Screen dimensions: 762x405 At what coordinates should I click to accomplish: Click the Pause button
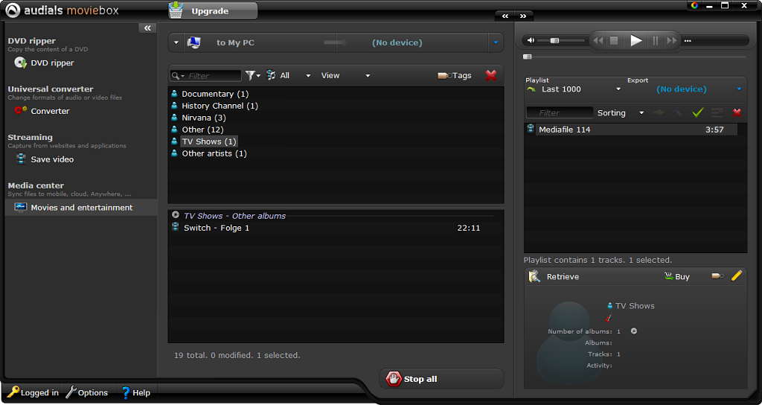click(655, 41)
